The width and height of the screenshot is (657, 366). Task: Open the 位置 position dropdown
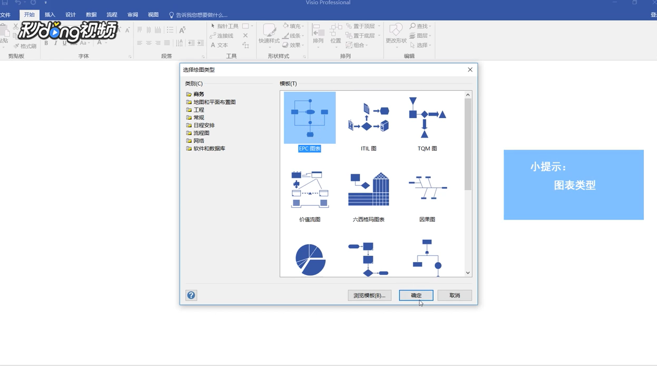point(336,35)
